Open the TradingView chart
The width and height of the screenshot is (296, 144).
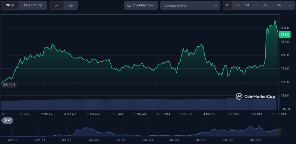[141, 5]
